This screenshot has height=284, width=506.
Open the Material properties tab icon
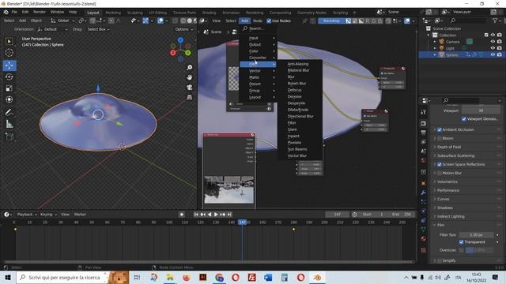424,238
